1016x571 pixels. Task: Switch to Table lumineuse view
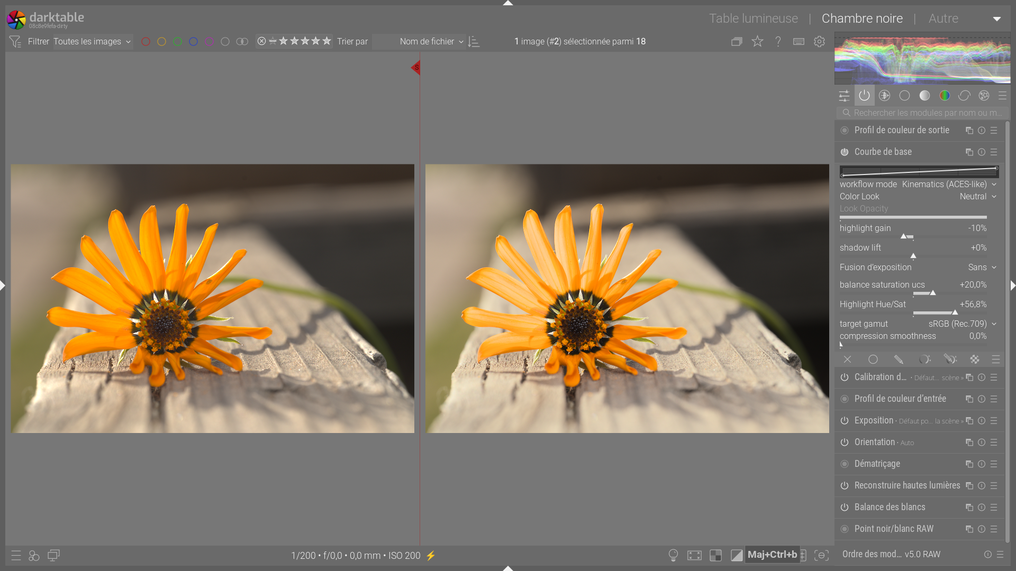753,19
